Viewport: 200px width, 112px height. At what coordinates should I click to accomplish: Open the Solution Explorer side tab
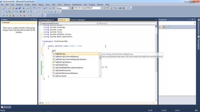coord(198,26)
